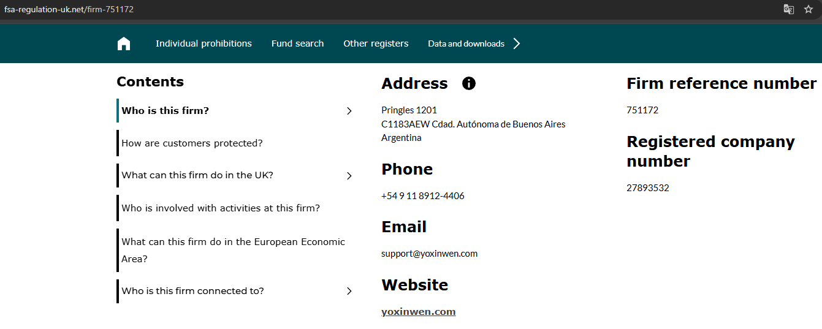Open Data and downloads menu item
This screenshot has height=329, width=822.
466,43
